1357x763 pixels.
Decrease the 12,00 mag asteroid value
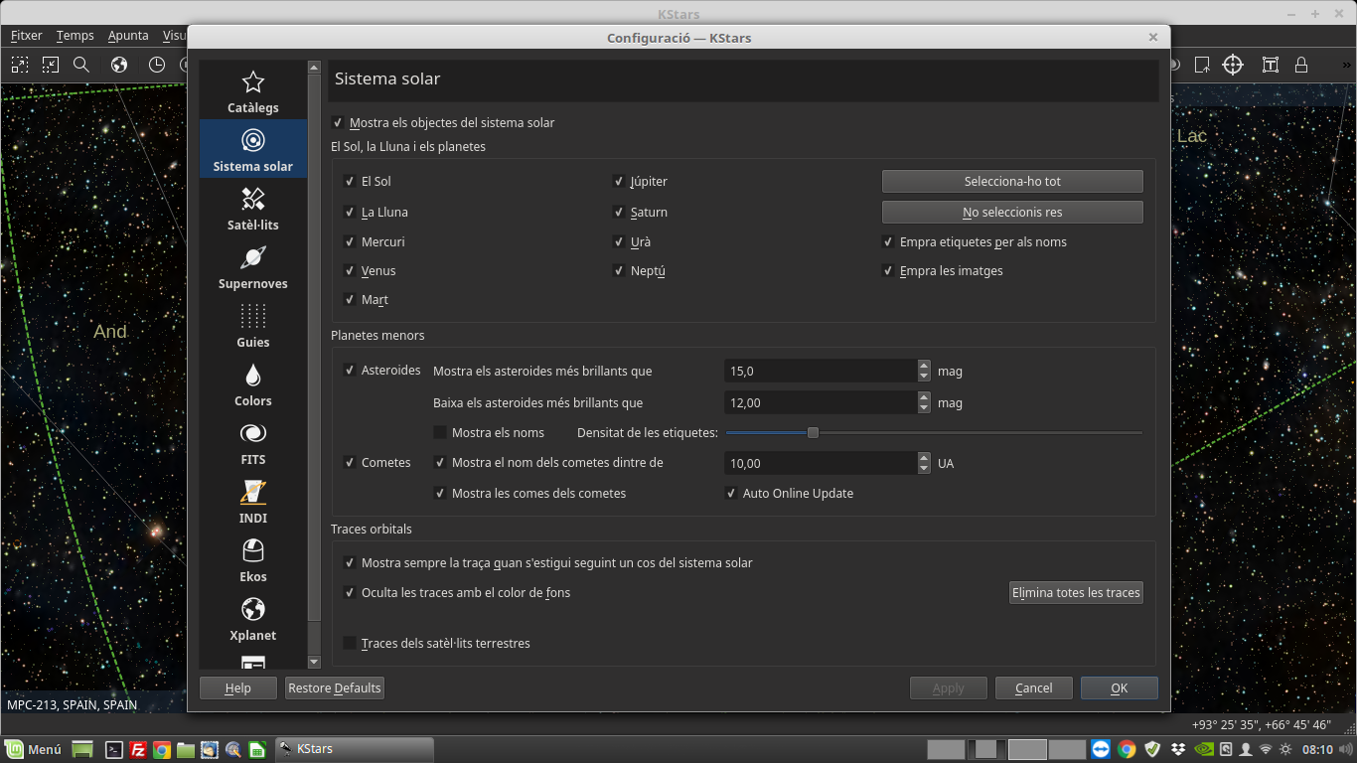(924, 408)
